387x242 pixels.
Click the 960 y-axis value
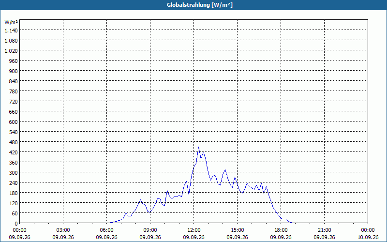[14, 61]
